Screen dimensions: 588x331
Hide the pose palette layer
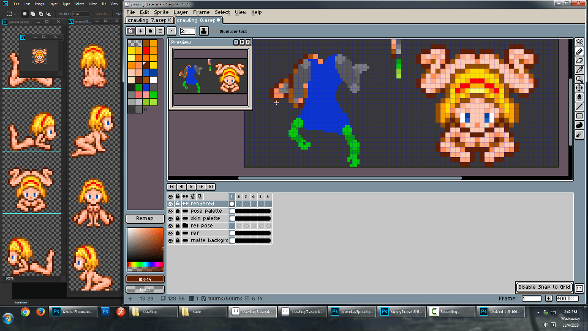(x=170, y=211)
